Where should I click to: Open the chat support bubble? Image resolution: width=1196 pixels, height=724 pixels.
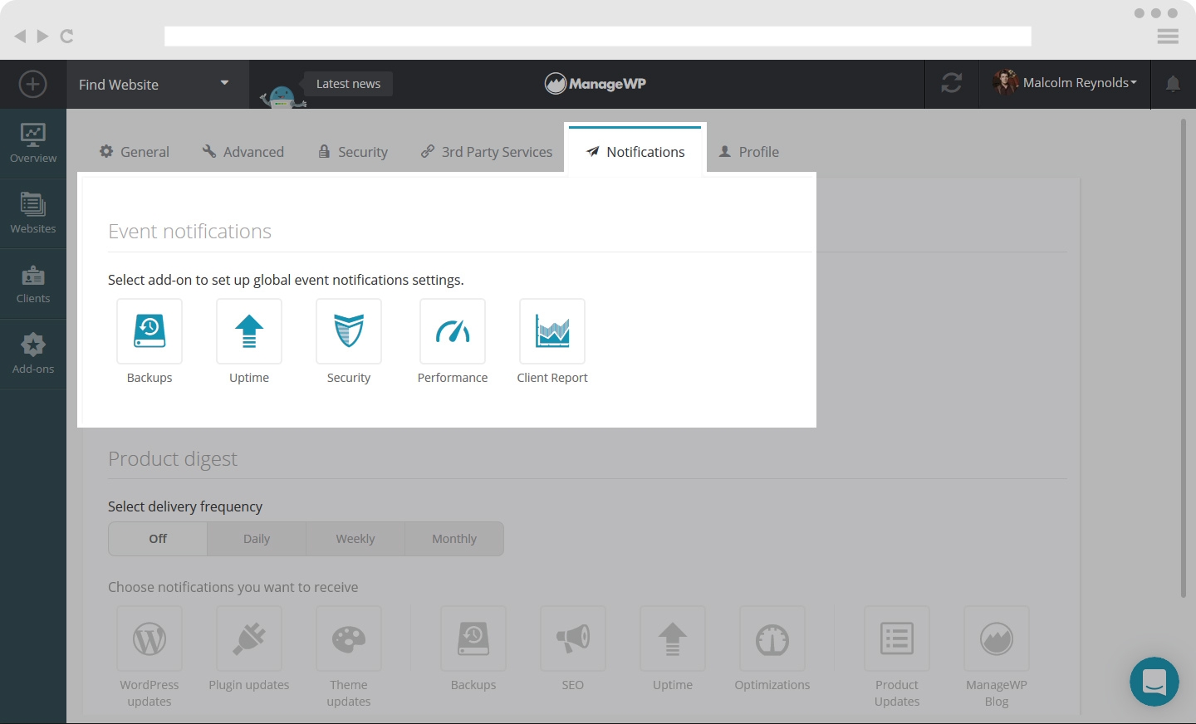pos(1154,682)
